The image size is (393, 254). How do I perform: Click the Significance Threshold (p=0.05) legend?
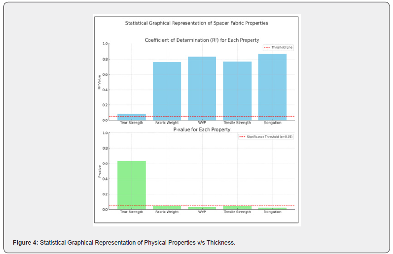click(266, 137)
